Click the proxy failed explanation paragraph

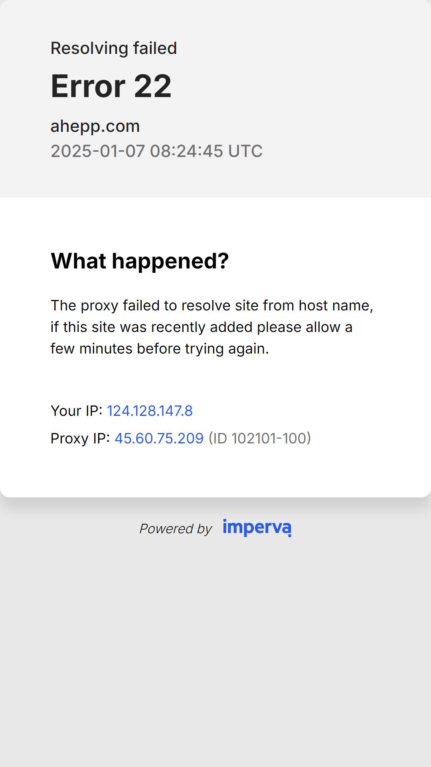point(212,327)
